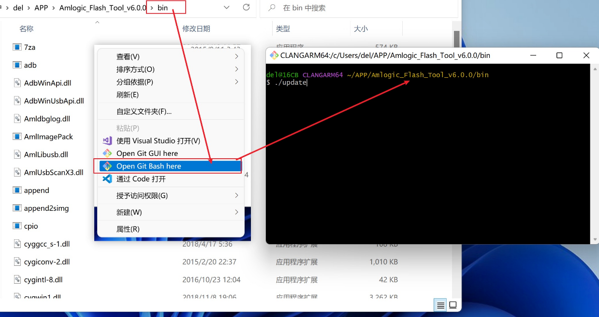The image size is (599, 317).
Task: Select append2simg file name
Action: click(46, 208)
